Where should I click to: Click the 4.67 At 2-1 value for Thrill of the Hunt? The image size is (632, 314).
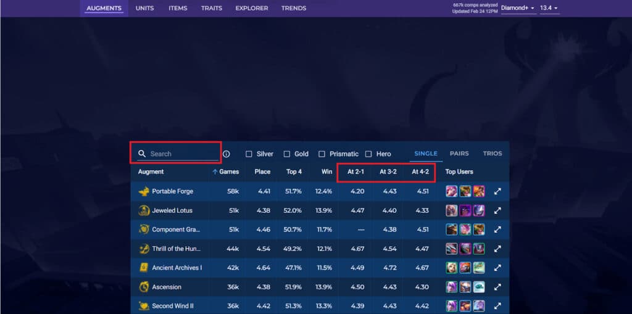click(357, 249)
